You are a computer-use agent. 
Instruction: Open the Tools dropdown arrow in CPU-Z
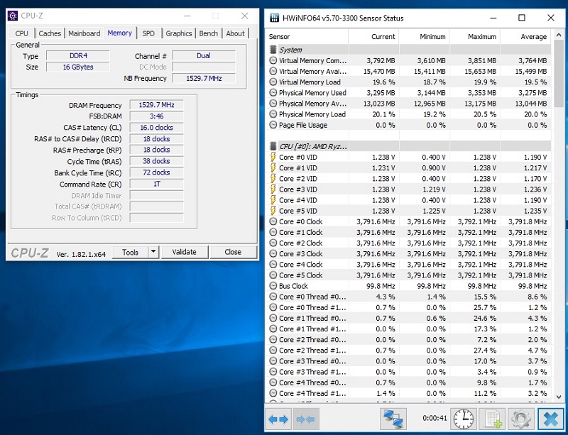(x=153, y=252)
